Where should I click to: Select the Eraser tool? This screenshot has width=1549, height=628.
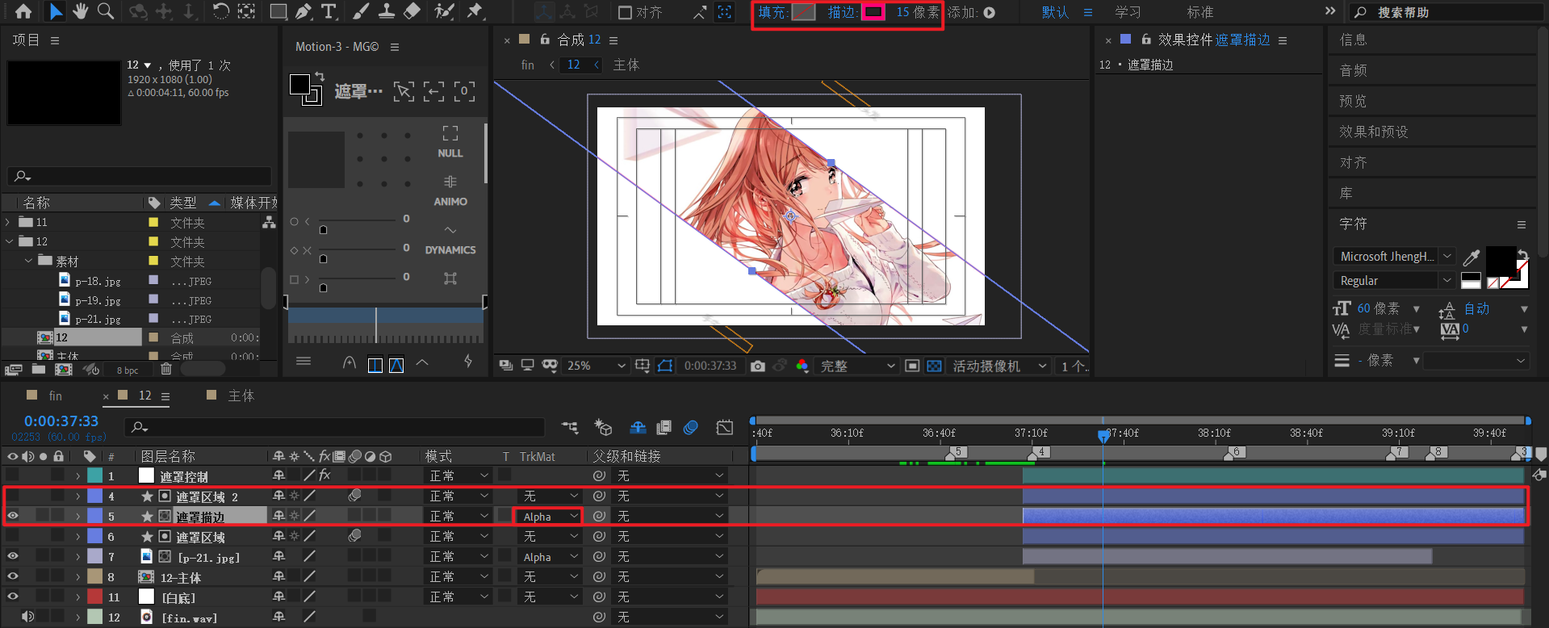pos(412,11)
